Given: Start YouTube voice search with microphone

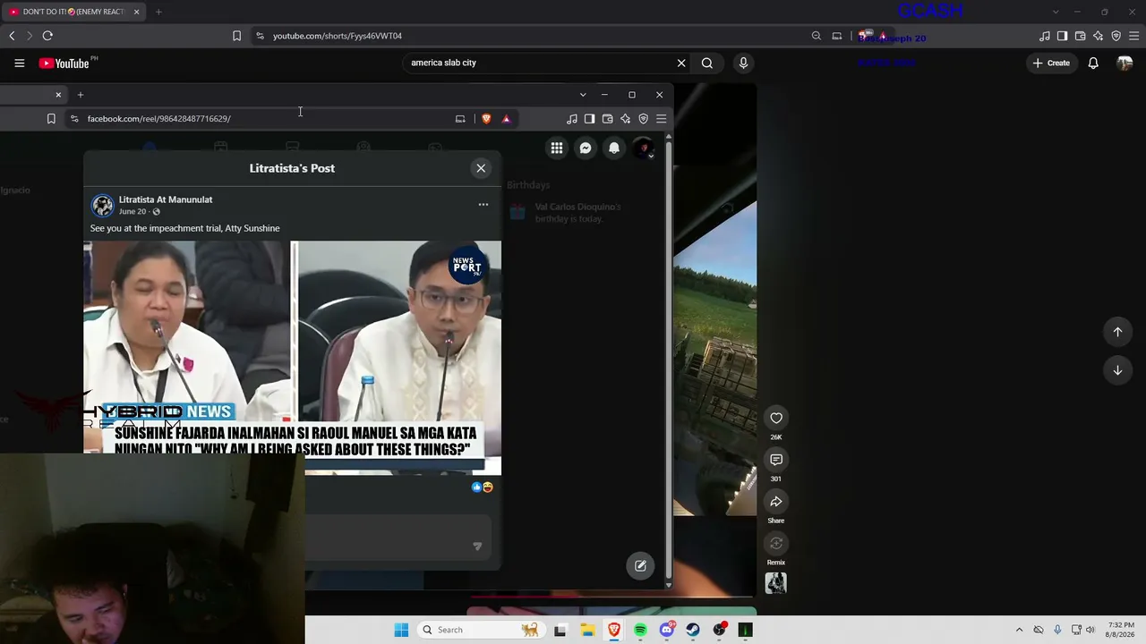Looking at the screenshot, I should (x=743, y=64).
